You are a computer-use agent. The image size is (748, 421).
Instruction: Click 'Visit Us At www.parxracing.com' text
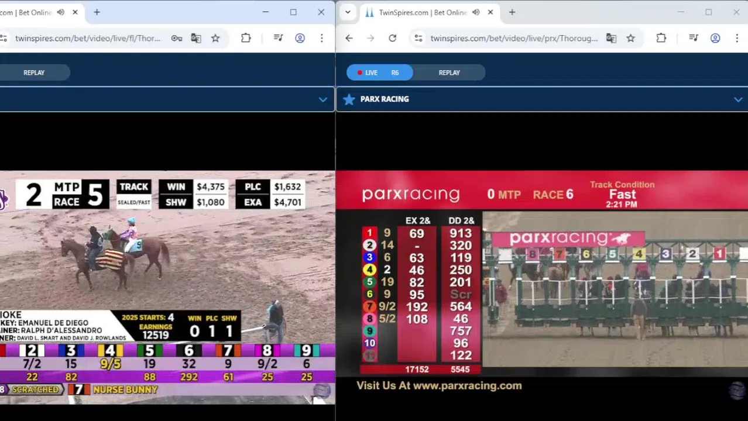[439, 386]
